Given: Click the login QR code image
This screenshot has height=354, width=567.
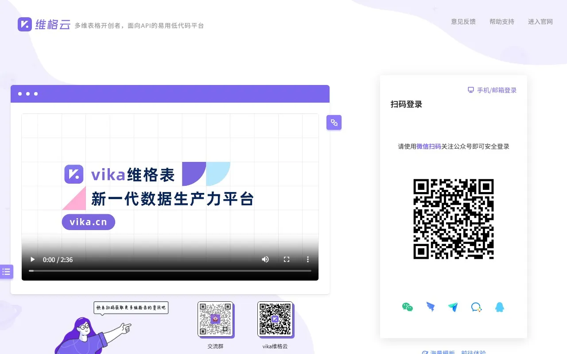Looking at the screenshot, I should coord(453,219).
